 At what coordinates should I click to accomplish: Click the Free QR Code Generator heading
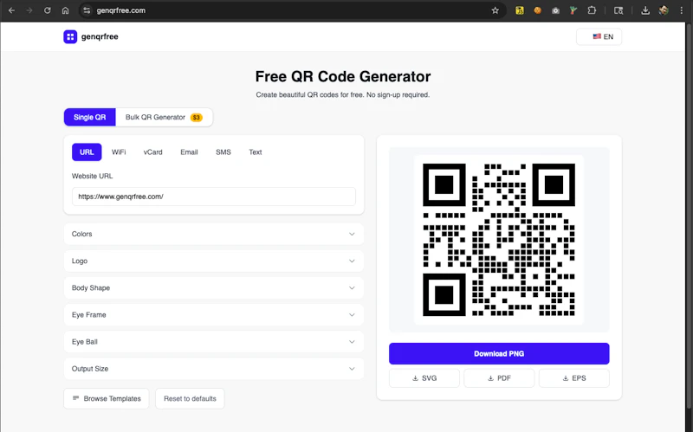[343, 76]
